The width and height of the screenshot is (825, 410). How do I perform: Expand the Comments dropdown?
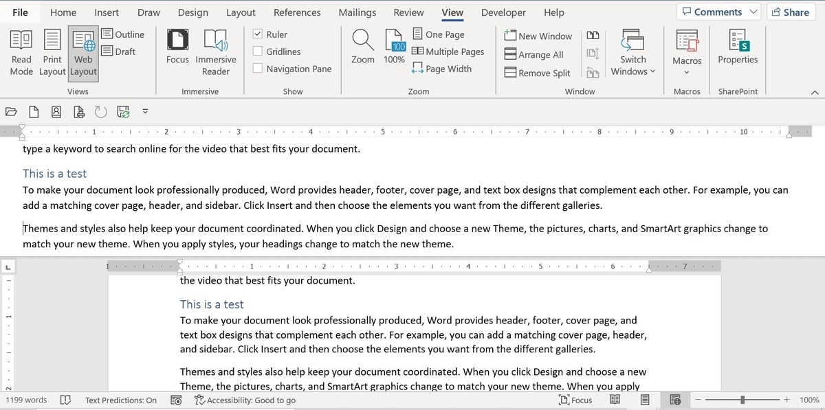pos(753,12)
